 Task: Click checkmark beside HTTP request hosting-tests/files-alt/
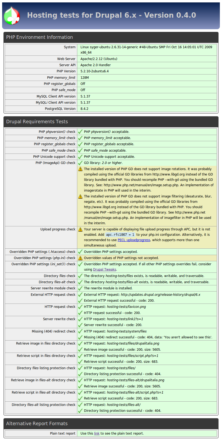coord(80,405)
